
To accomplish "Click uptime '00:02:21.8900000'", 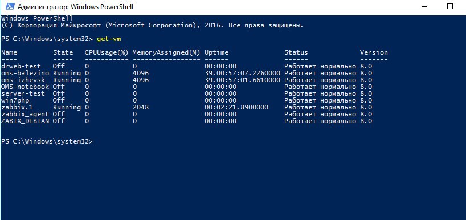I will click(x=236, y=107).
